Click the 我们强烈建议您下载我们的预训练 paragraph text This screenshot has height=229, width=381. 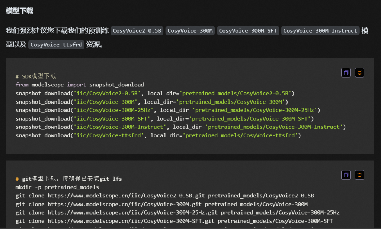(57, 31)
